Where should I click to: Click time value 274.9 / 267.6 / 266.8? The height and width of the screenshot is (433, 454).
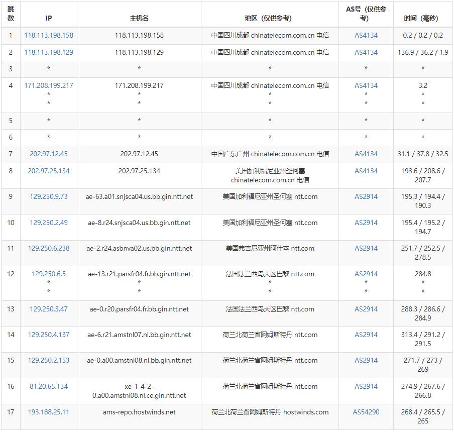tap(423, 391)
